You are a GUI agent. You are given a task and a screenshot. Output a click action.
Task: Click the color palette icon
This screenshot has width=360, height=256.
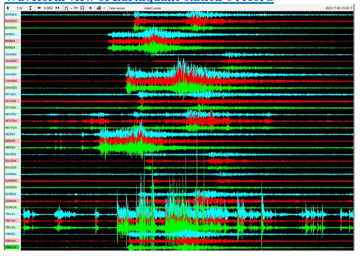click(90, 8)
